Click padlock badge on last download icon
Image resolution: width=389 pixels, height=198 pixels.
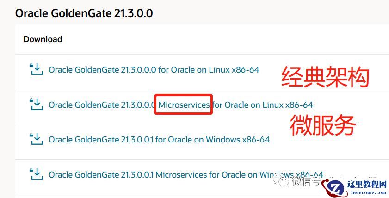point(31,170)
